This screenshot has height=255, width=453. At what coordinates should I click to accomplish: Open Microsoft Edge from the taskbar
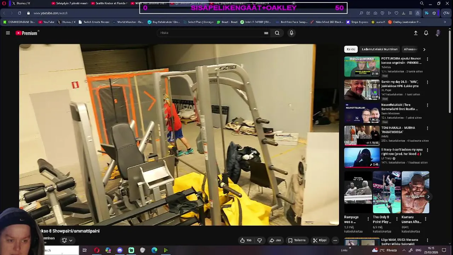pos(154,250)
